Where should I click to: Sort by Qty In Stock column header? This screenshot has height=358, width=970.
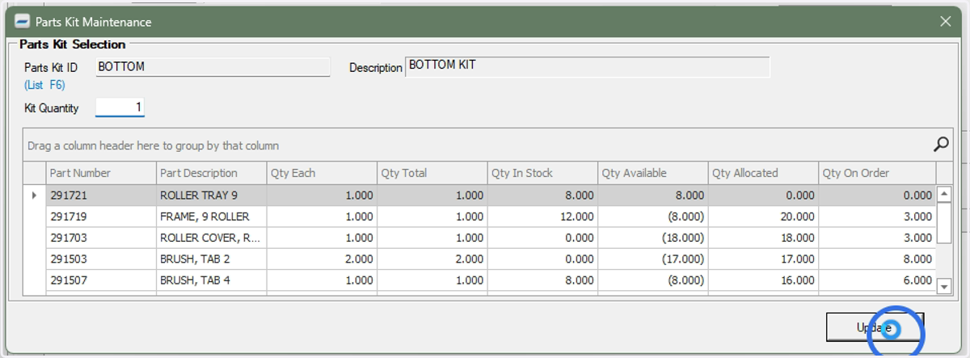tap(542, 173)
